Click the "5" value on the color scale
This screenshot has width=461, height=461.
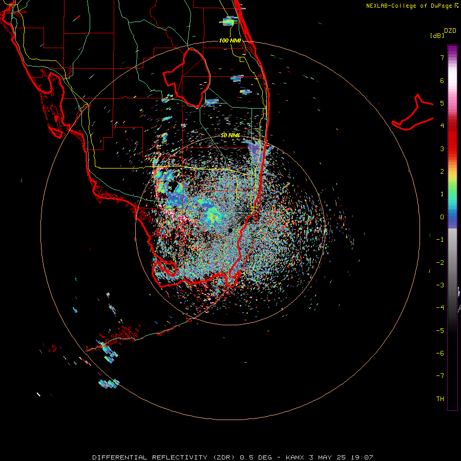coord(442,103)
